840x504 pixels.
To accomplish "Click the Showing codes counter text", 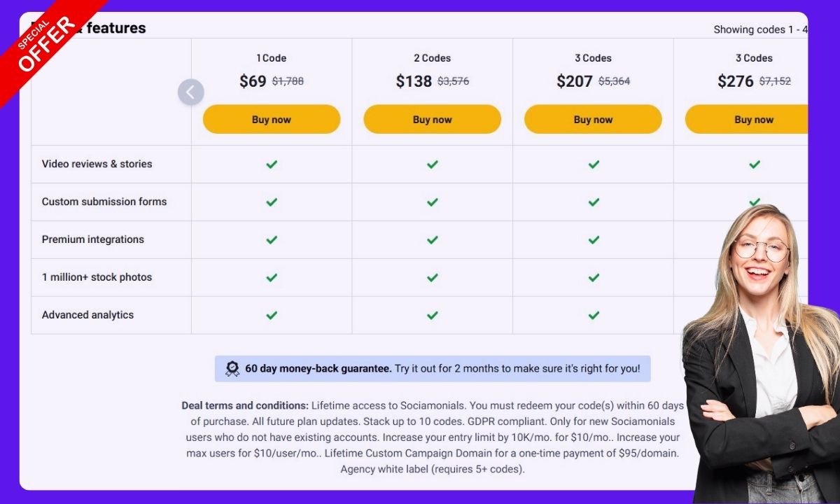I will point(760,29).
